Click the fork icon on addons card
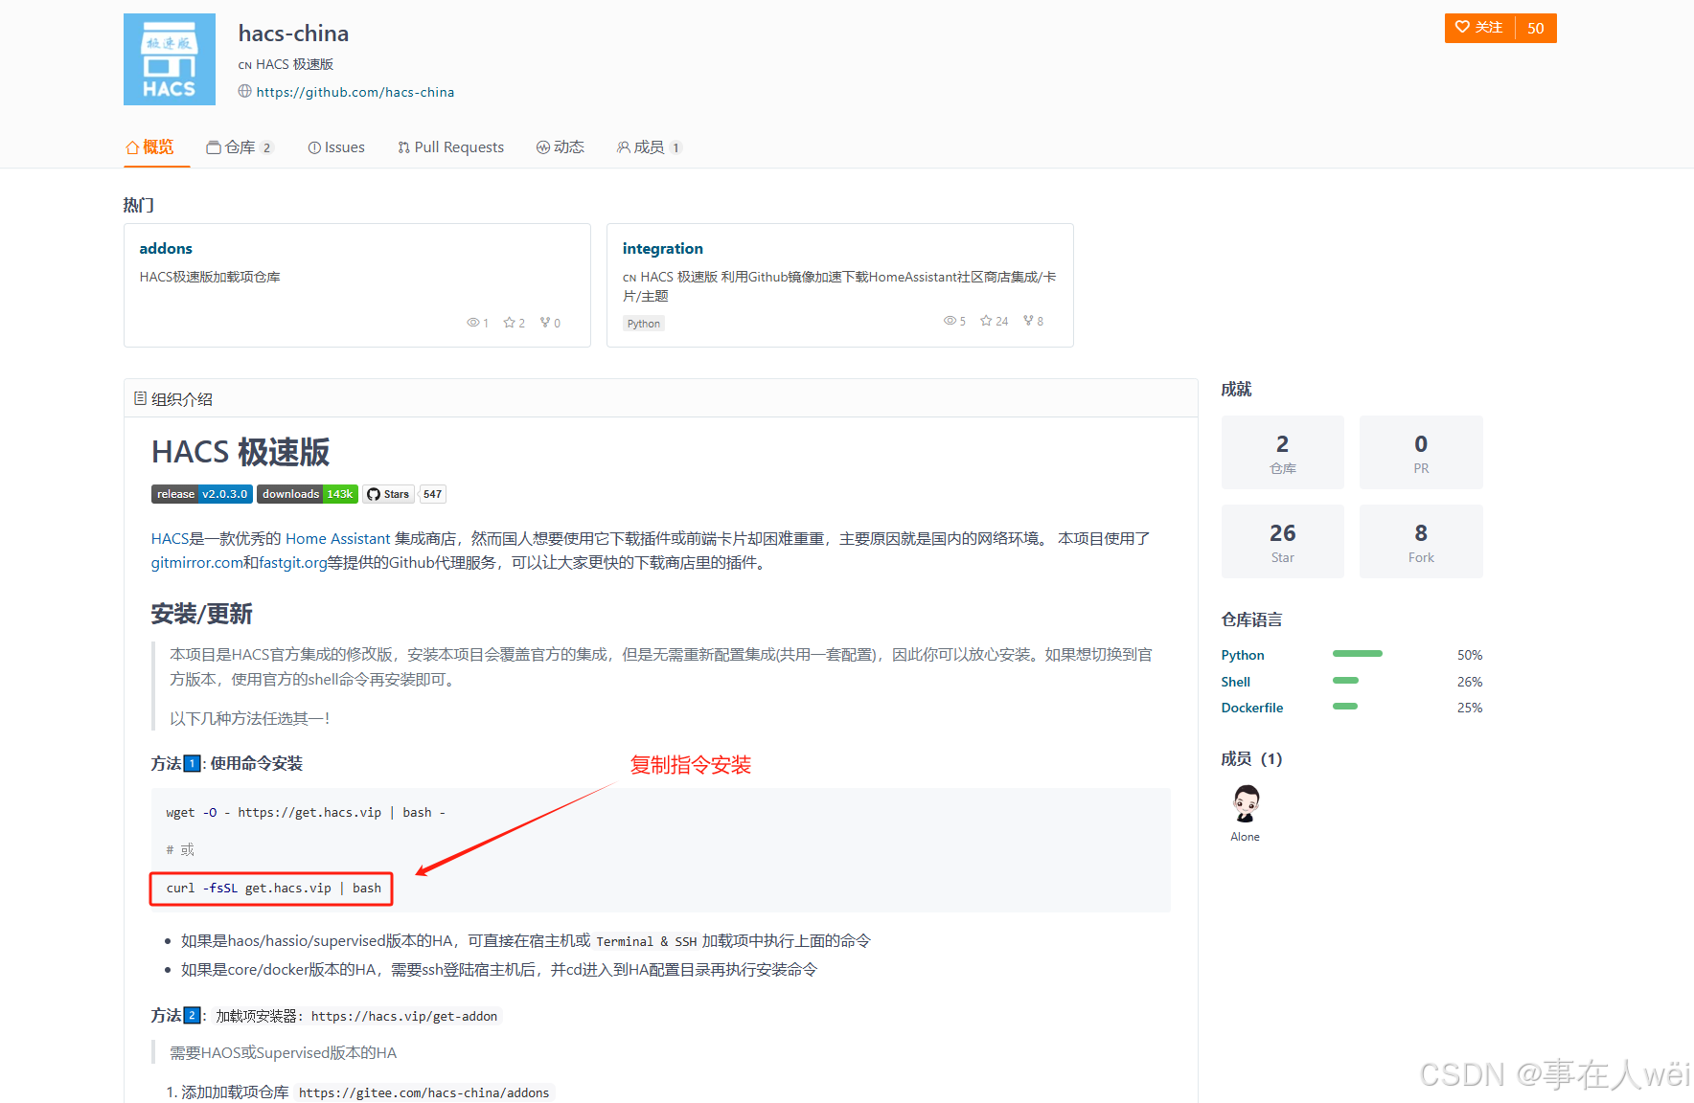The image size is (1694, 1103). pos(545,323)
